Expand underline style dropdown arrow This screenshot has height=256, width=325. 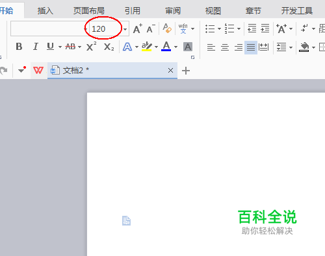(60, 47)
